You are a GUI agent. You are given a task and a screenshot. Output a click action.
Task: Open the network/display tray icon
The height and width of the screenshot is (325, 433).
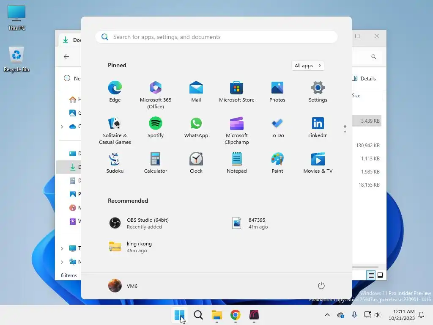(x=367, y=315)
